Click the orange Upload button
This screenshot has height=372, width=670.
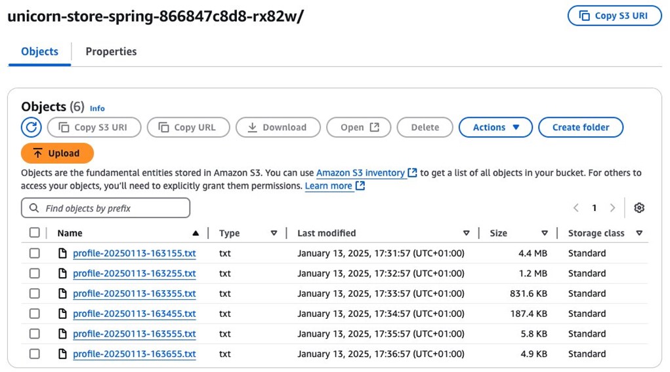click(57, 153)
